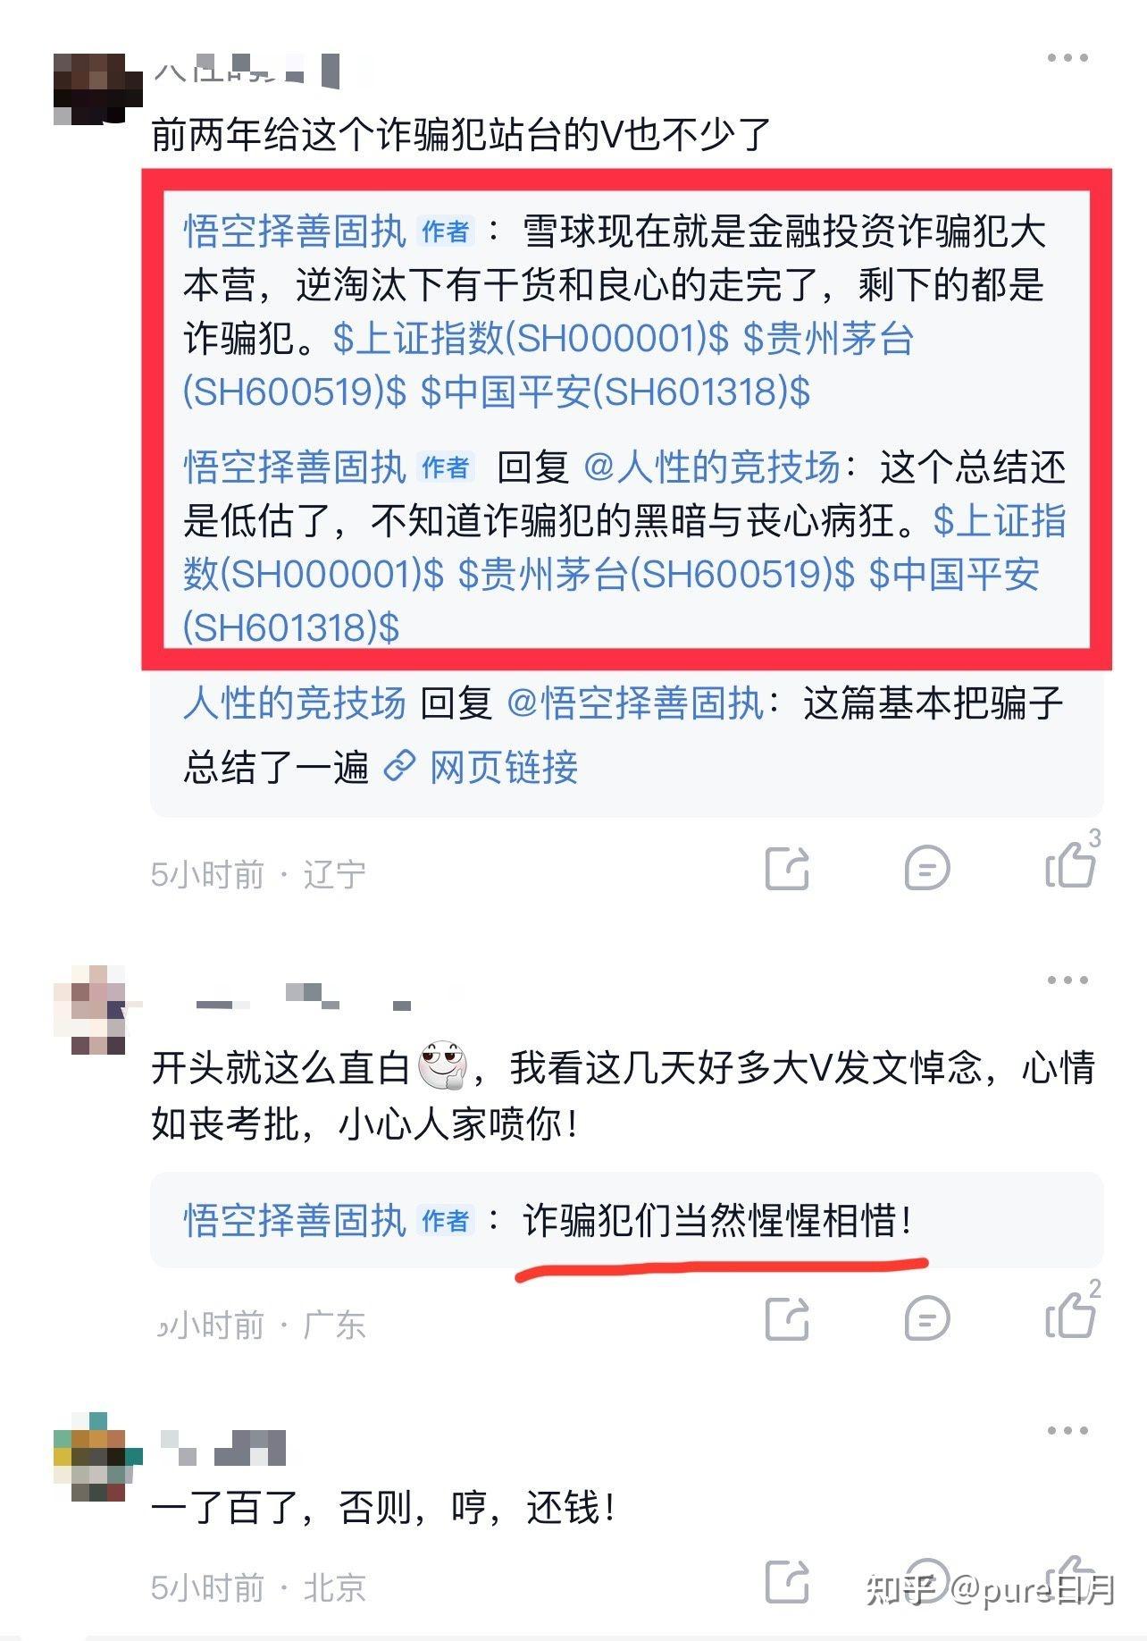Image resolution: width=1147 pixels, height=1641 pixels.
Task: Open the @人性的竞技场 mention
Action: pyautogui.click(x=712, y=467)
